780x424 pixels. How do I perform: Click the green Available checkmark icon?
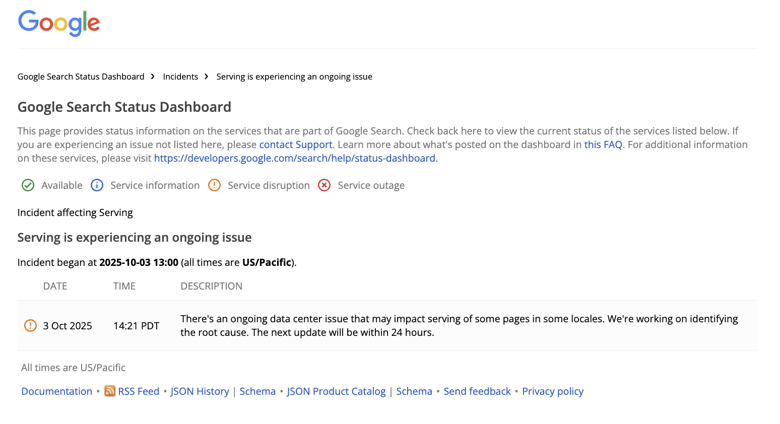[28, 185]
